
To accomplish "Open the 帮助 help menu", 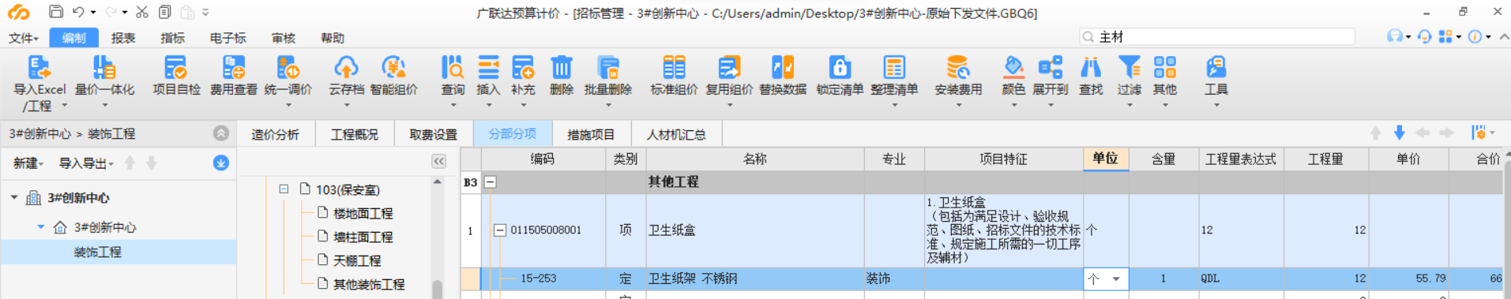I will (333, 38).
